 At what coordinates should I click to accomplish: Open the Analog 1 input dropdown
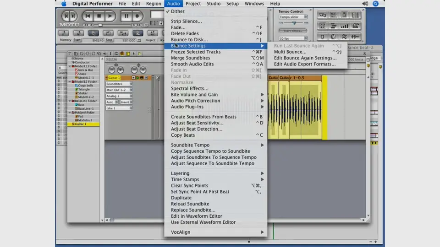pos(119,96)
